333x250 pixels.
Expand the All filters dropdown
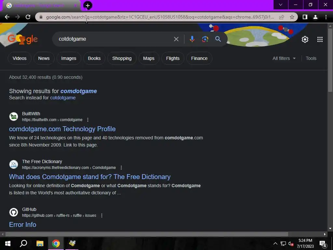tap(284, 58)
